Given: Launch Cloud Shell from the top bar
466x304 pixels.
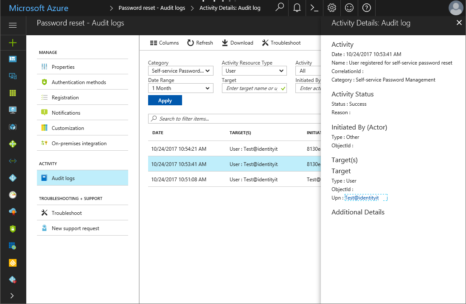Looking at the screenshot, I should pos(314,8).
